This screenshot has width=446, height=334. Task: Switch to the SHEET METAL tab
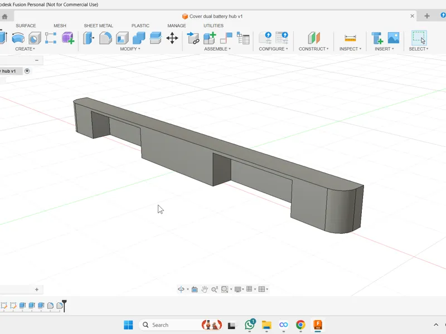99,26
